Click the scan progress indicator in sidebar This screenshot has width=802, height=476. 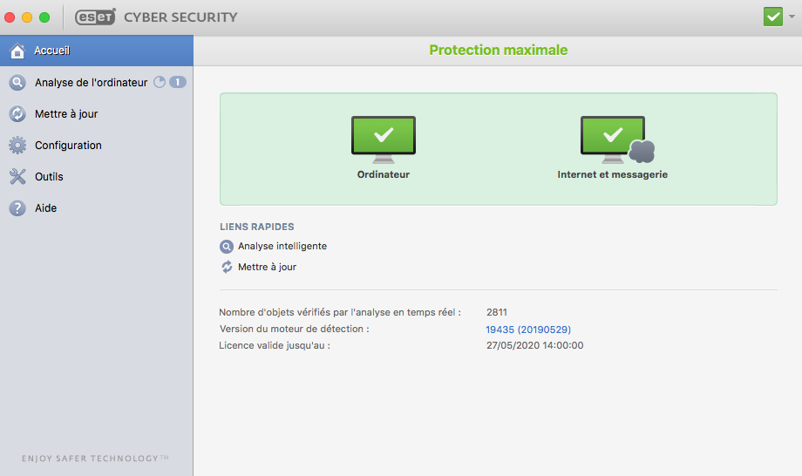(x=160, y=82)
